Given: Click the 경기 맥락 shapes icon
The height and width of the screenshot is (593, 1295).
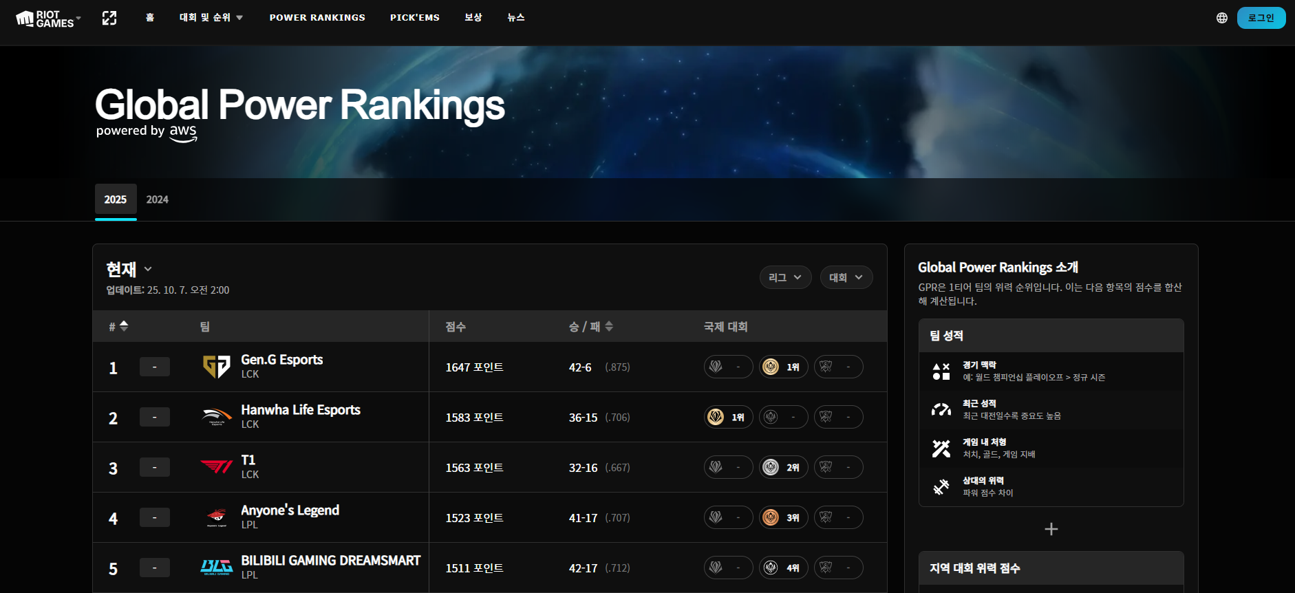Looking at the screenshot, I should (941, 371).
